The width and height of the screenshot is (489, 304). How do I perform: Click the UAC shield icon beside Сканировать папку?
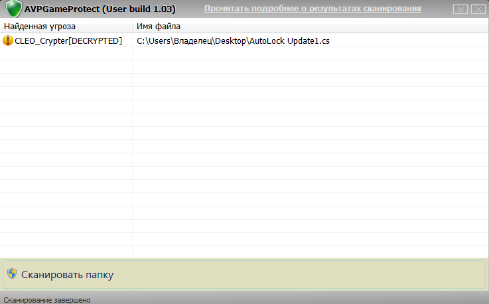[12, 273]
